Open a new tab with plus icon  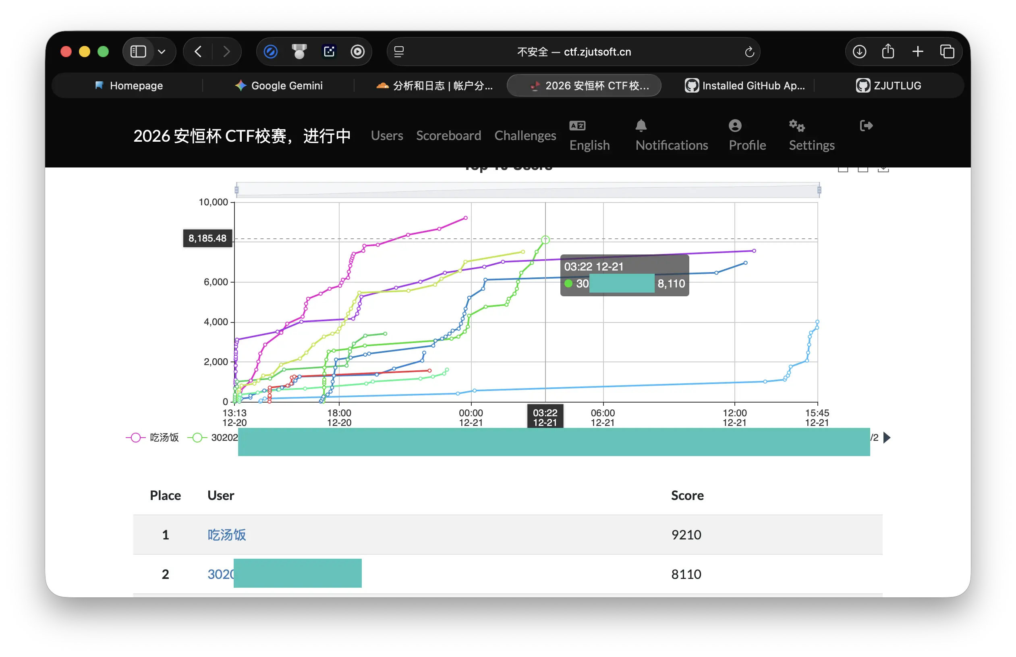click(917, 52)
